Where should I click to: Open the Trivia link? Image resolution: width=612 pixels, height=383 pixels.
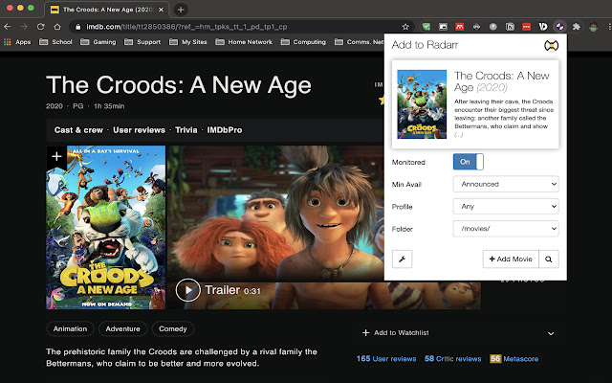tap(186, 130)
